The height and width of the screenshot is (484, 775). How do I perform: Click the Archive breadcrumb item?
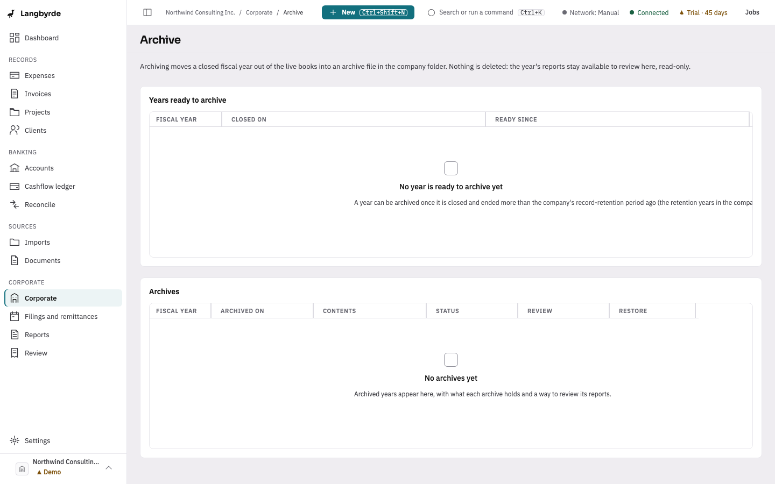pos(293,12)
